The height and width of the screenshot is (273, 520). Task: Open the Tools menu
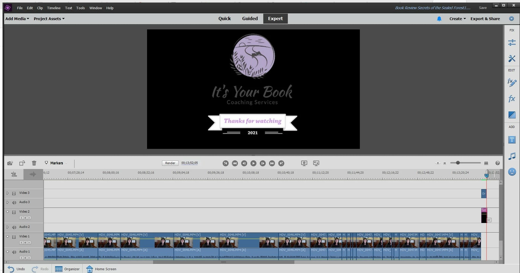point(80,8)
